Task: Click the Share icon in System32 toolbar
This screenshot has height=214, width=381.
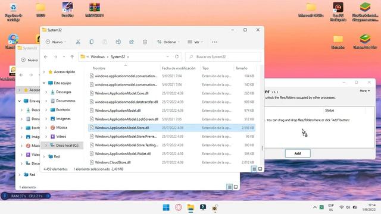Action: pyautogui.click(x=132, y=42)
